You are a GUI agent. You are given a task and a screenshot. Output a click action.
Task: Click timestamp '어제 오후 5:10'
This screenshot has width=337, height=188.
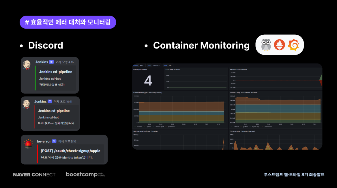[x=67, y=141]
